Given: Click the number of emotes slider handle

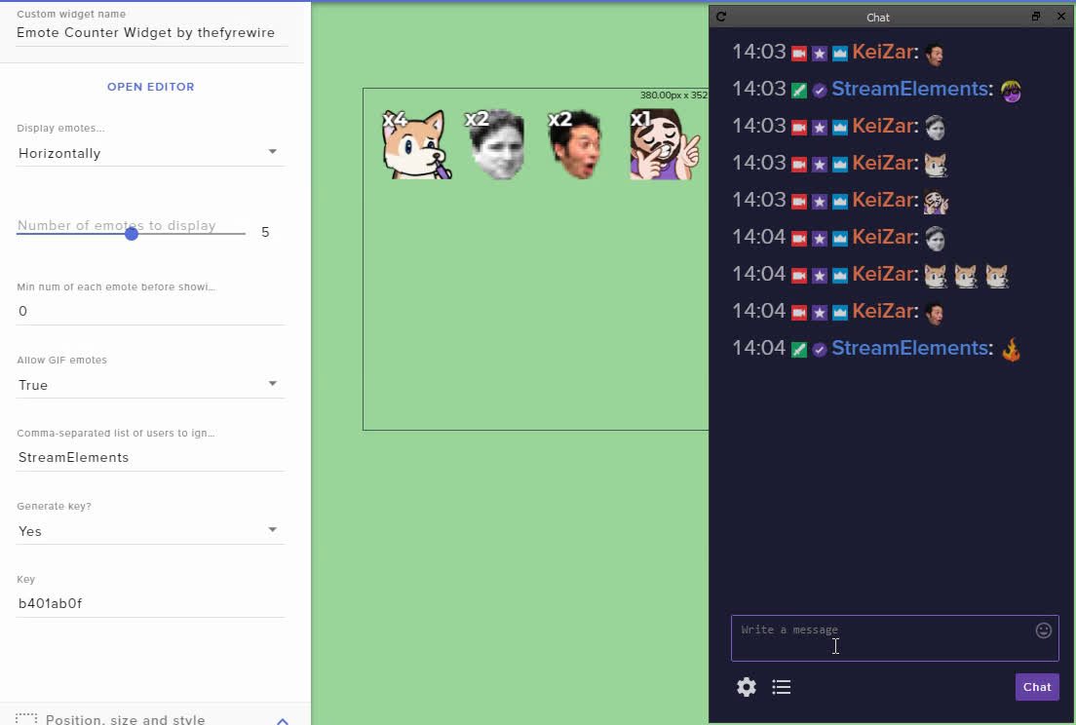Looking at the screenshot, I should (x=131, y=232).
